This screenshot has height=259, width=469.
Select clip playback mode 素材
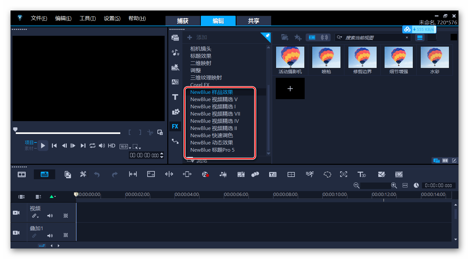click(x=30, y=148)
